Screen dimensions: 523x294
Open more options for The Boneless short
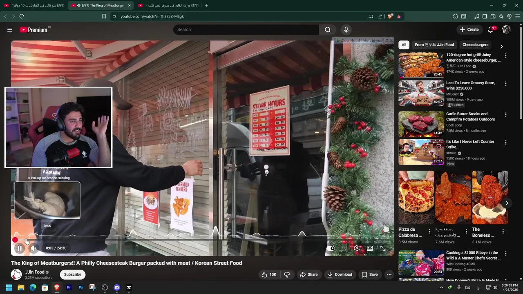point(503,232)
